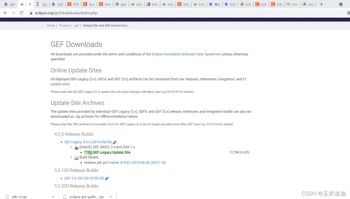Image resolution: width=350 pixels, height=199 pixels.
Task: Click the Update-Site Archives heading
Action: click(x=78, y=103)
